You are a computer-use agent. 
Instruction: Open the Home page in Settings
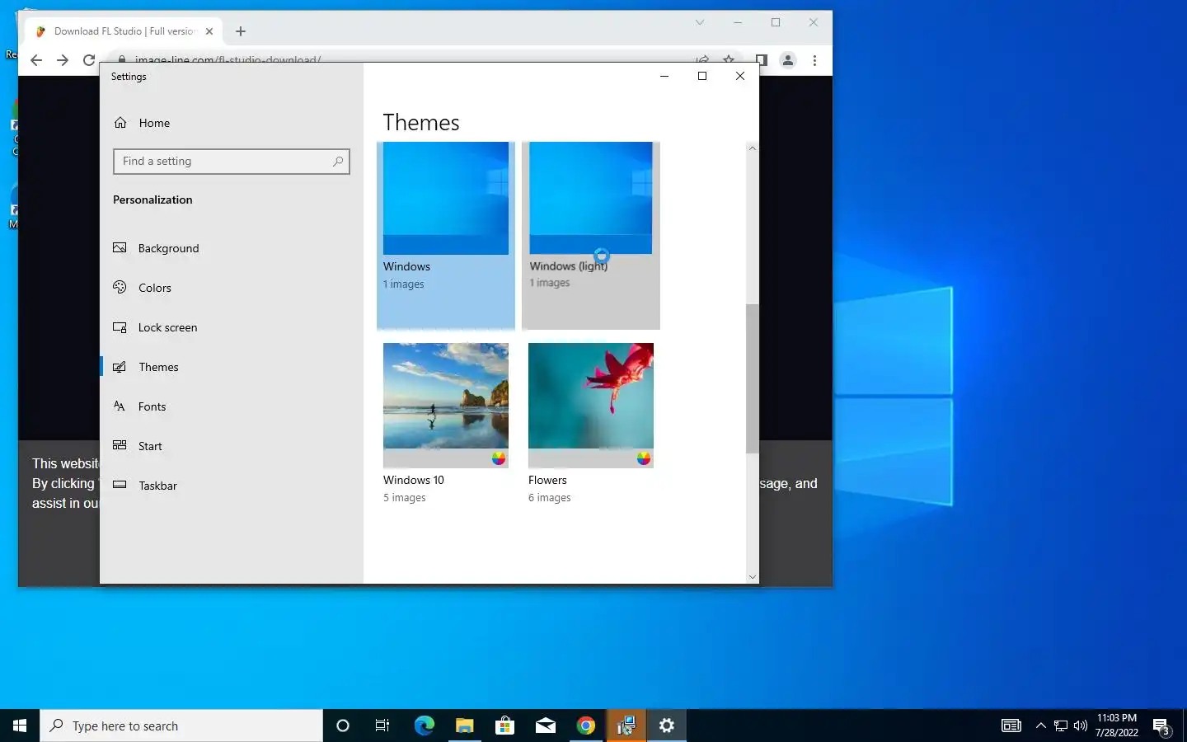[x=154, y=123]
